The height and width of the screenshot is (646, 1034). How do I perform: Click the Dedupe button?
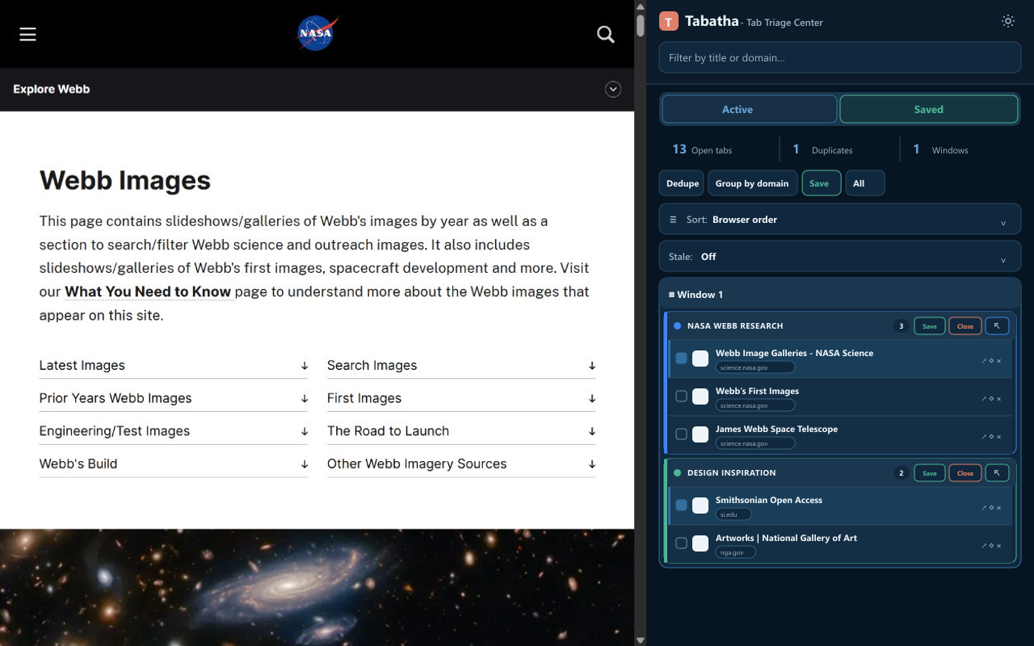[x=683, y=183]
